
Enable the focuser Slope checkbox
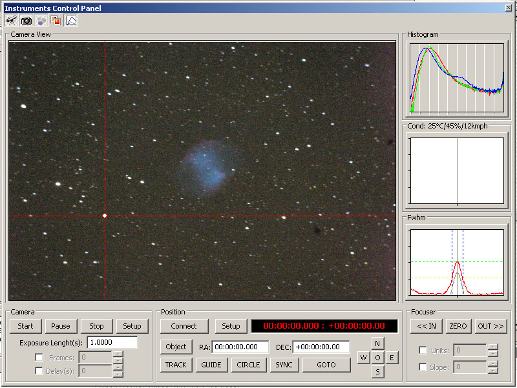423,367
